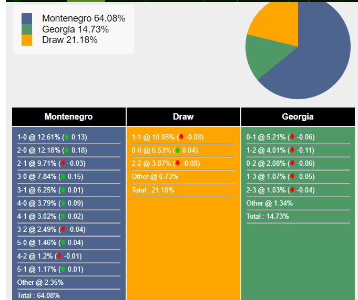Click the red arrow beside 1-3 @ 1.07%
The image size is (358, 300).
pos(292,177)
